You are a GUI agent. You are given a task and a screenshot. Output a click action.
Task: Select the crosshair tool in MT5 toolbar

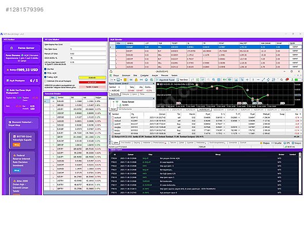point(247,79)
